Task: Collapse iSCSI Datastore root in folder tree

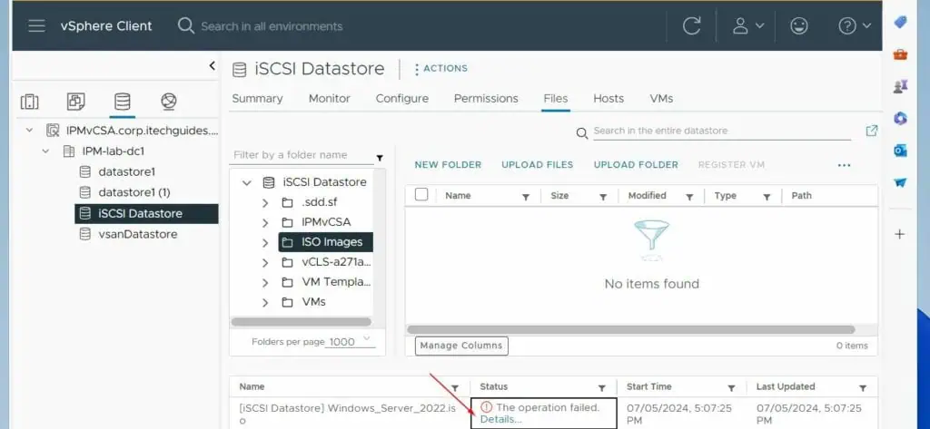Action: 247,182
